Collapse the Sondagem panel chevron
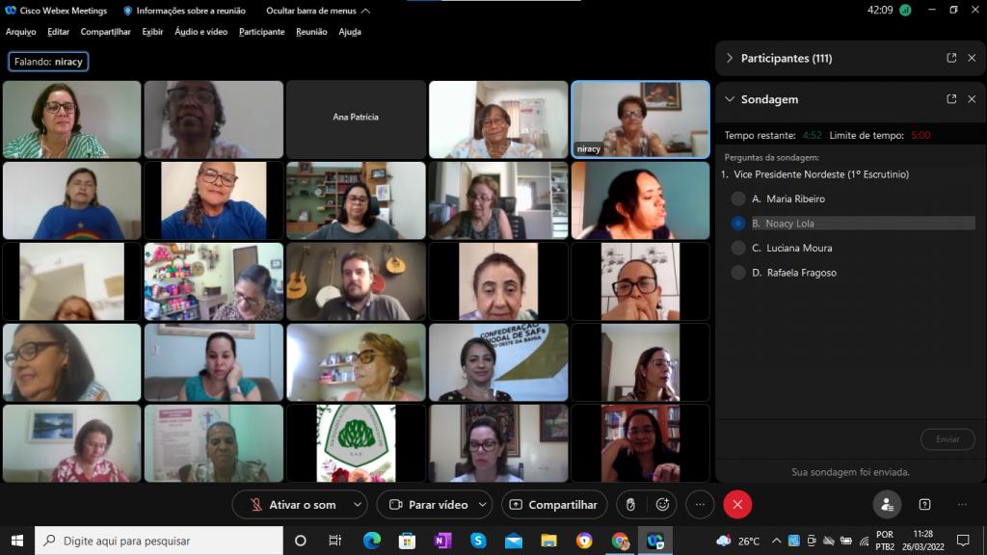Screen dimensions: 987x555 click(x=730, y=99)
